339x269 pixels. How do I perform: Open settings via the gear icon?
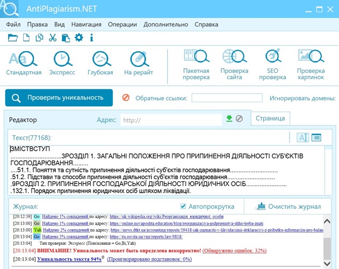click(78, 38)
